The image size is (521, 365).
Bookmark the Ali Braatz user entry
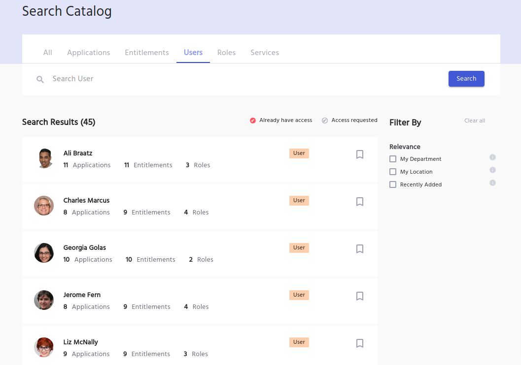click(360, 154)
